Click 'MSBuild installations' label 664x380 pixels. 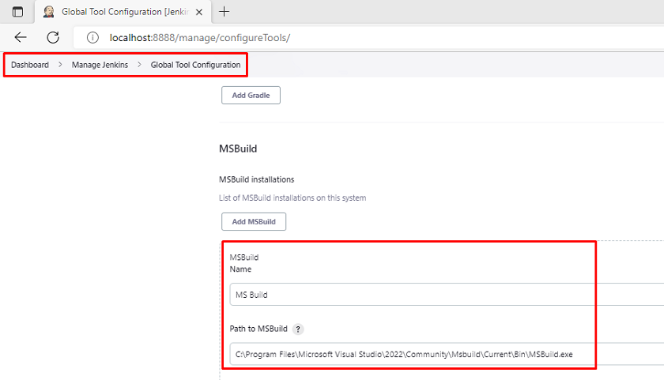point(257,179)
